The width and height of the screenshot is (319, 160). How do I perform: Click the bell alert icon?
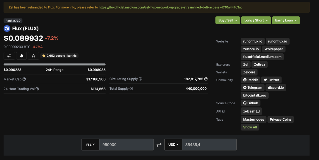tap(21, 56)
